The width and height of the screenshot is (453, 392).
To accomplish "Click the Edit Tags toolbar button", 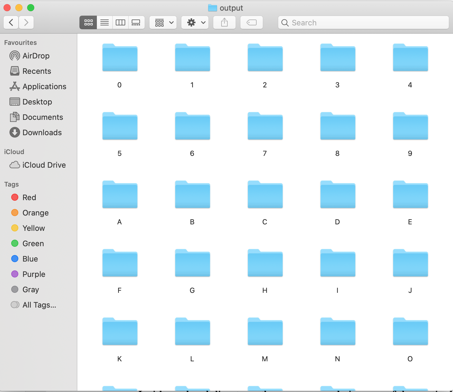I will 252,22.
